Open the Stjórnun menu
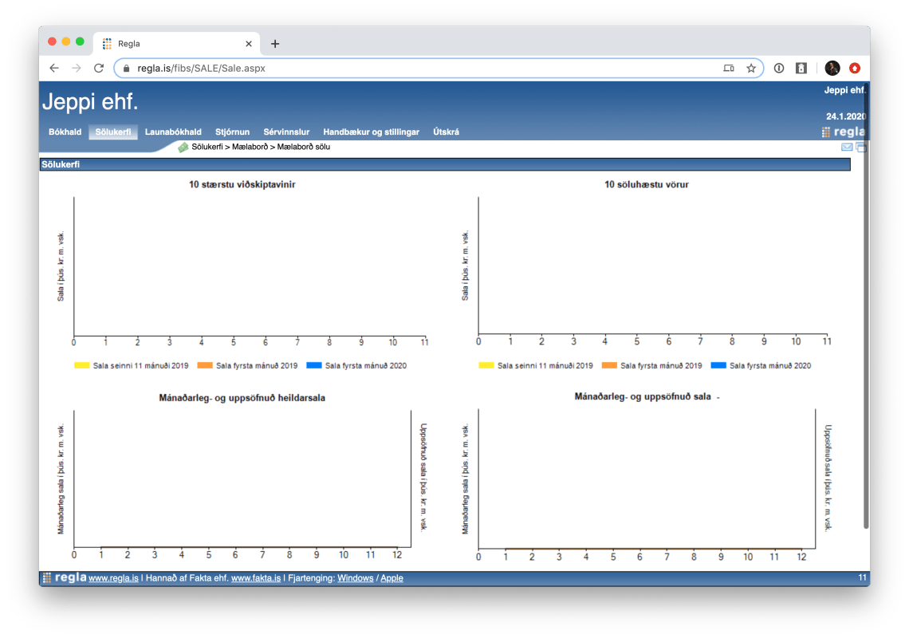The width and height of the screenshot is (909, 638). (232, 132)
